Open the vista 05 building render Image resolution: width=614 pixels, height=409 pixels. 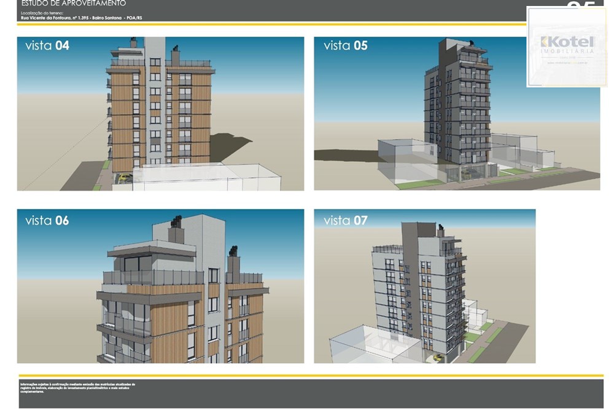coord(457,114)
